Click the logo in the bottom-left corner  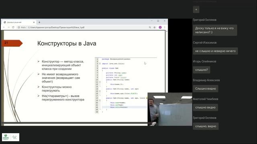(11, 137)
